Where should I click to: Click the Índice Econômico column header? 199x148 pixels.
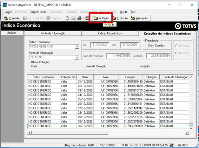(x=44, y=77)
